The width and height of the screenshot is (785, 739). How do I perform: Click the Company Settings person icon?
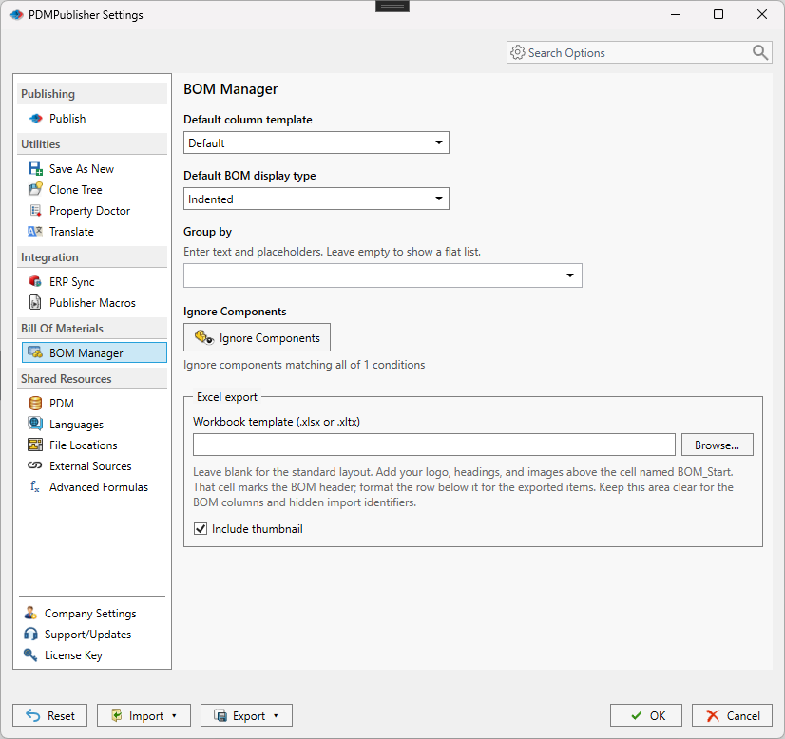tap(30, 613)
